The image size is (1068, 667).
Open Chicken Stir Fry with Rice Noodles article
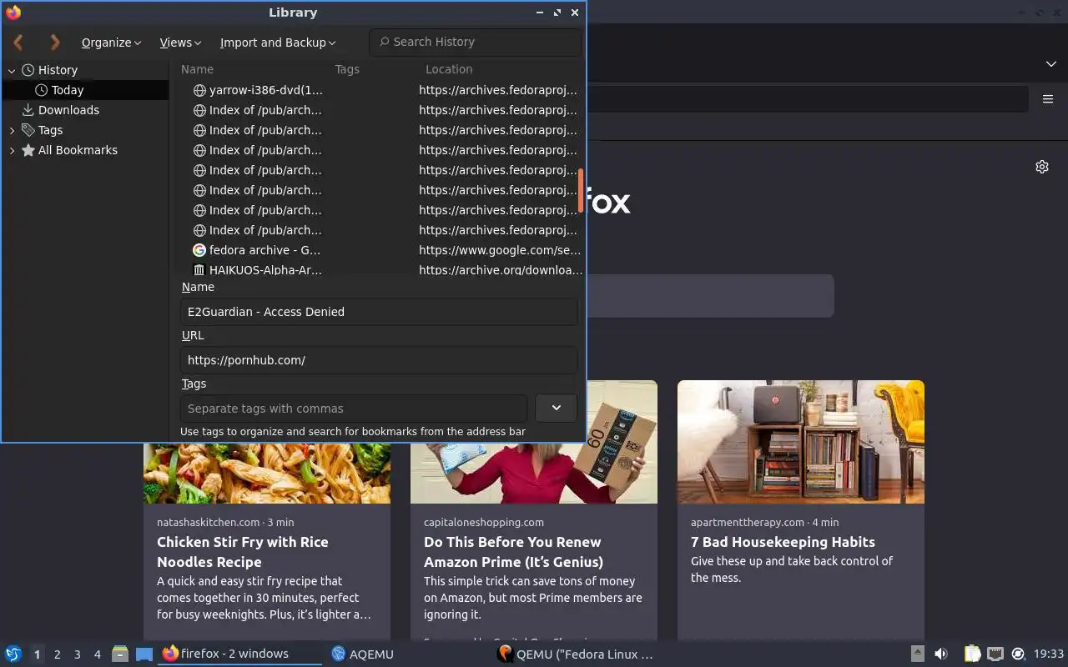[x=243, y=552]
